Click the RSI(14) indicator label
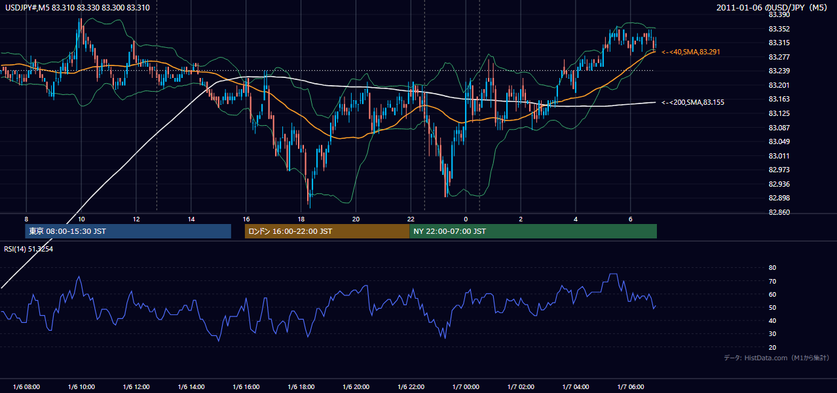The image size is (837, 393). pos(29,249)
